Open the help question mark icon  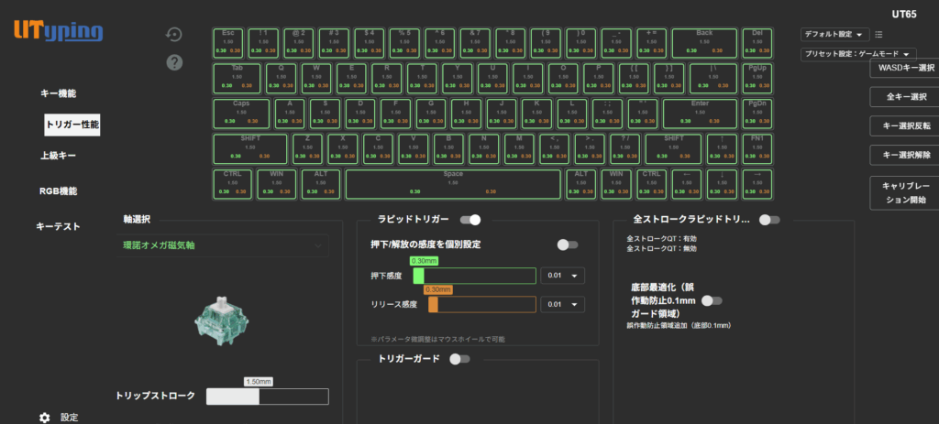174,62
